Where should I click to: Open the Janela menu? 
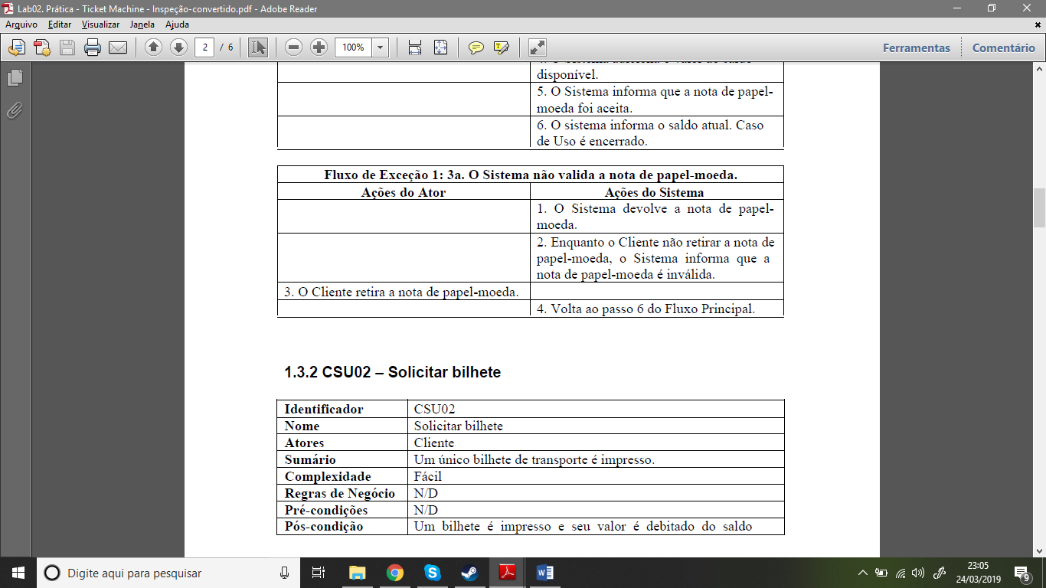pos(142,24)
